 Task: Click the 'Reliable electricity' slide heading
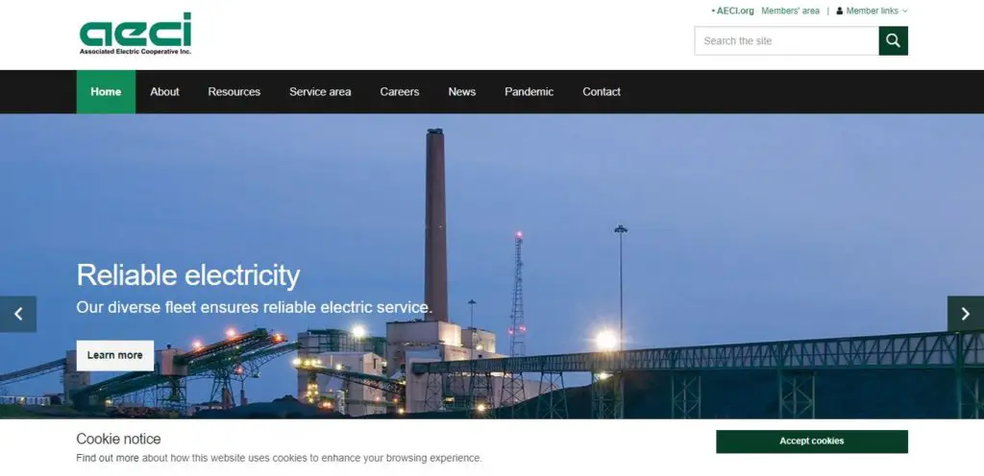pos(188,275)
